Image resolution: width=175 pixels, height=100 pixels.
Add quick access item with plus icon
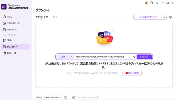(27, 35)
